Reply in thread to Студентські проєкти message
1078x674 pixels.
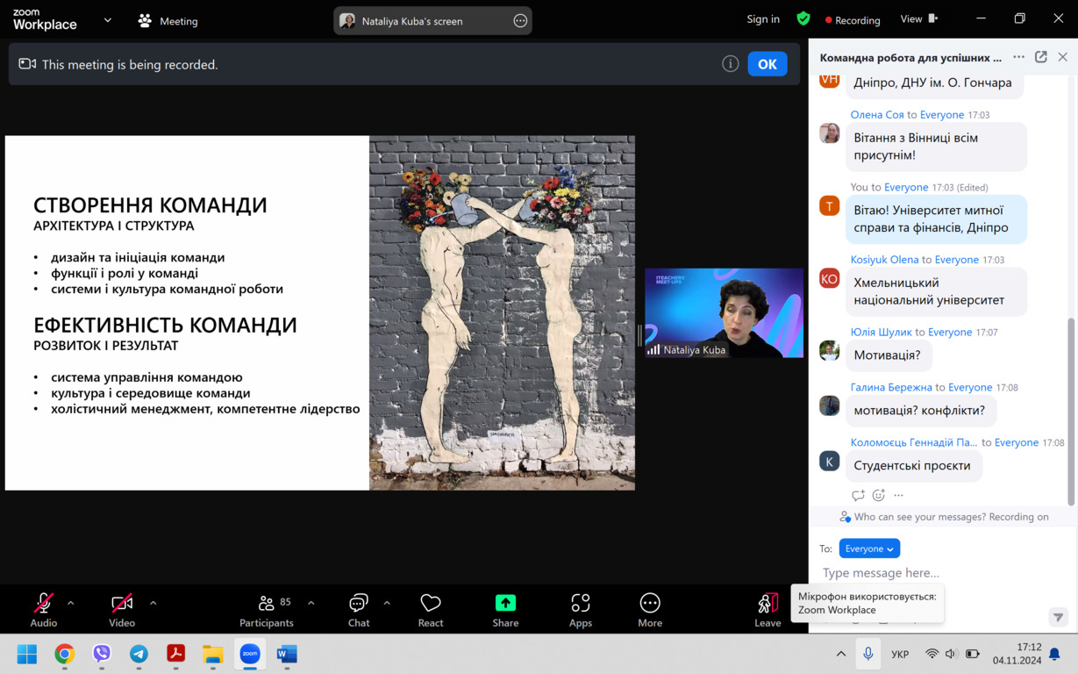pyautogui.click(x=858, y=495)
